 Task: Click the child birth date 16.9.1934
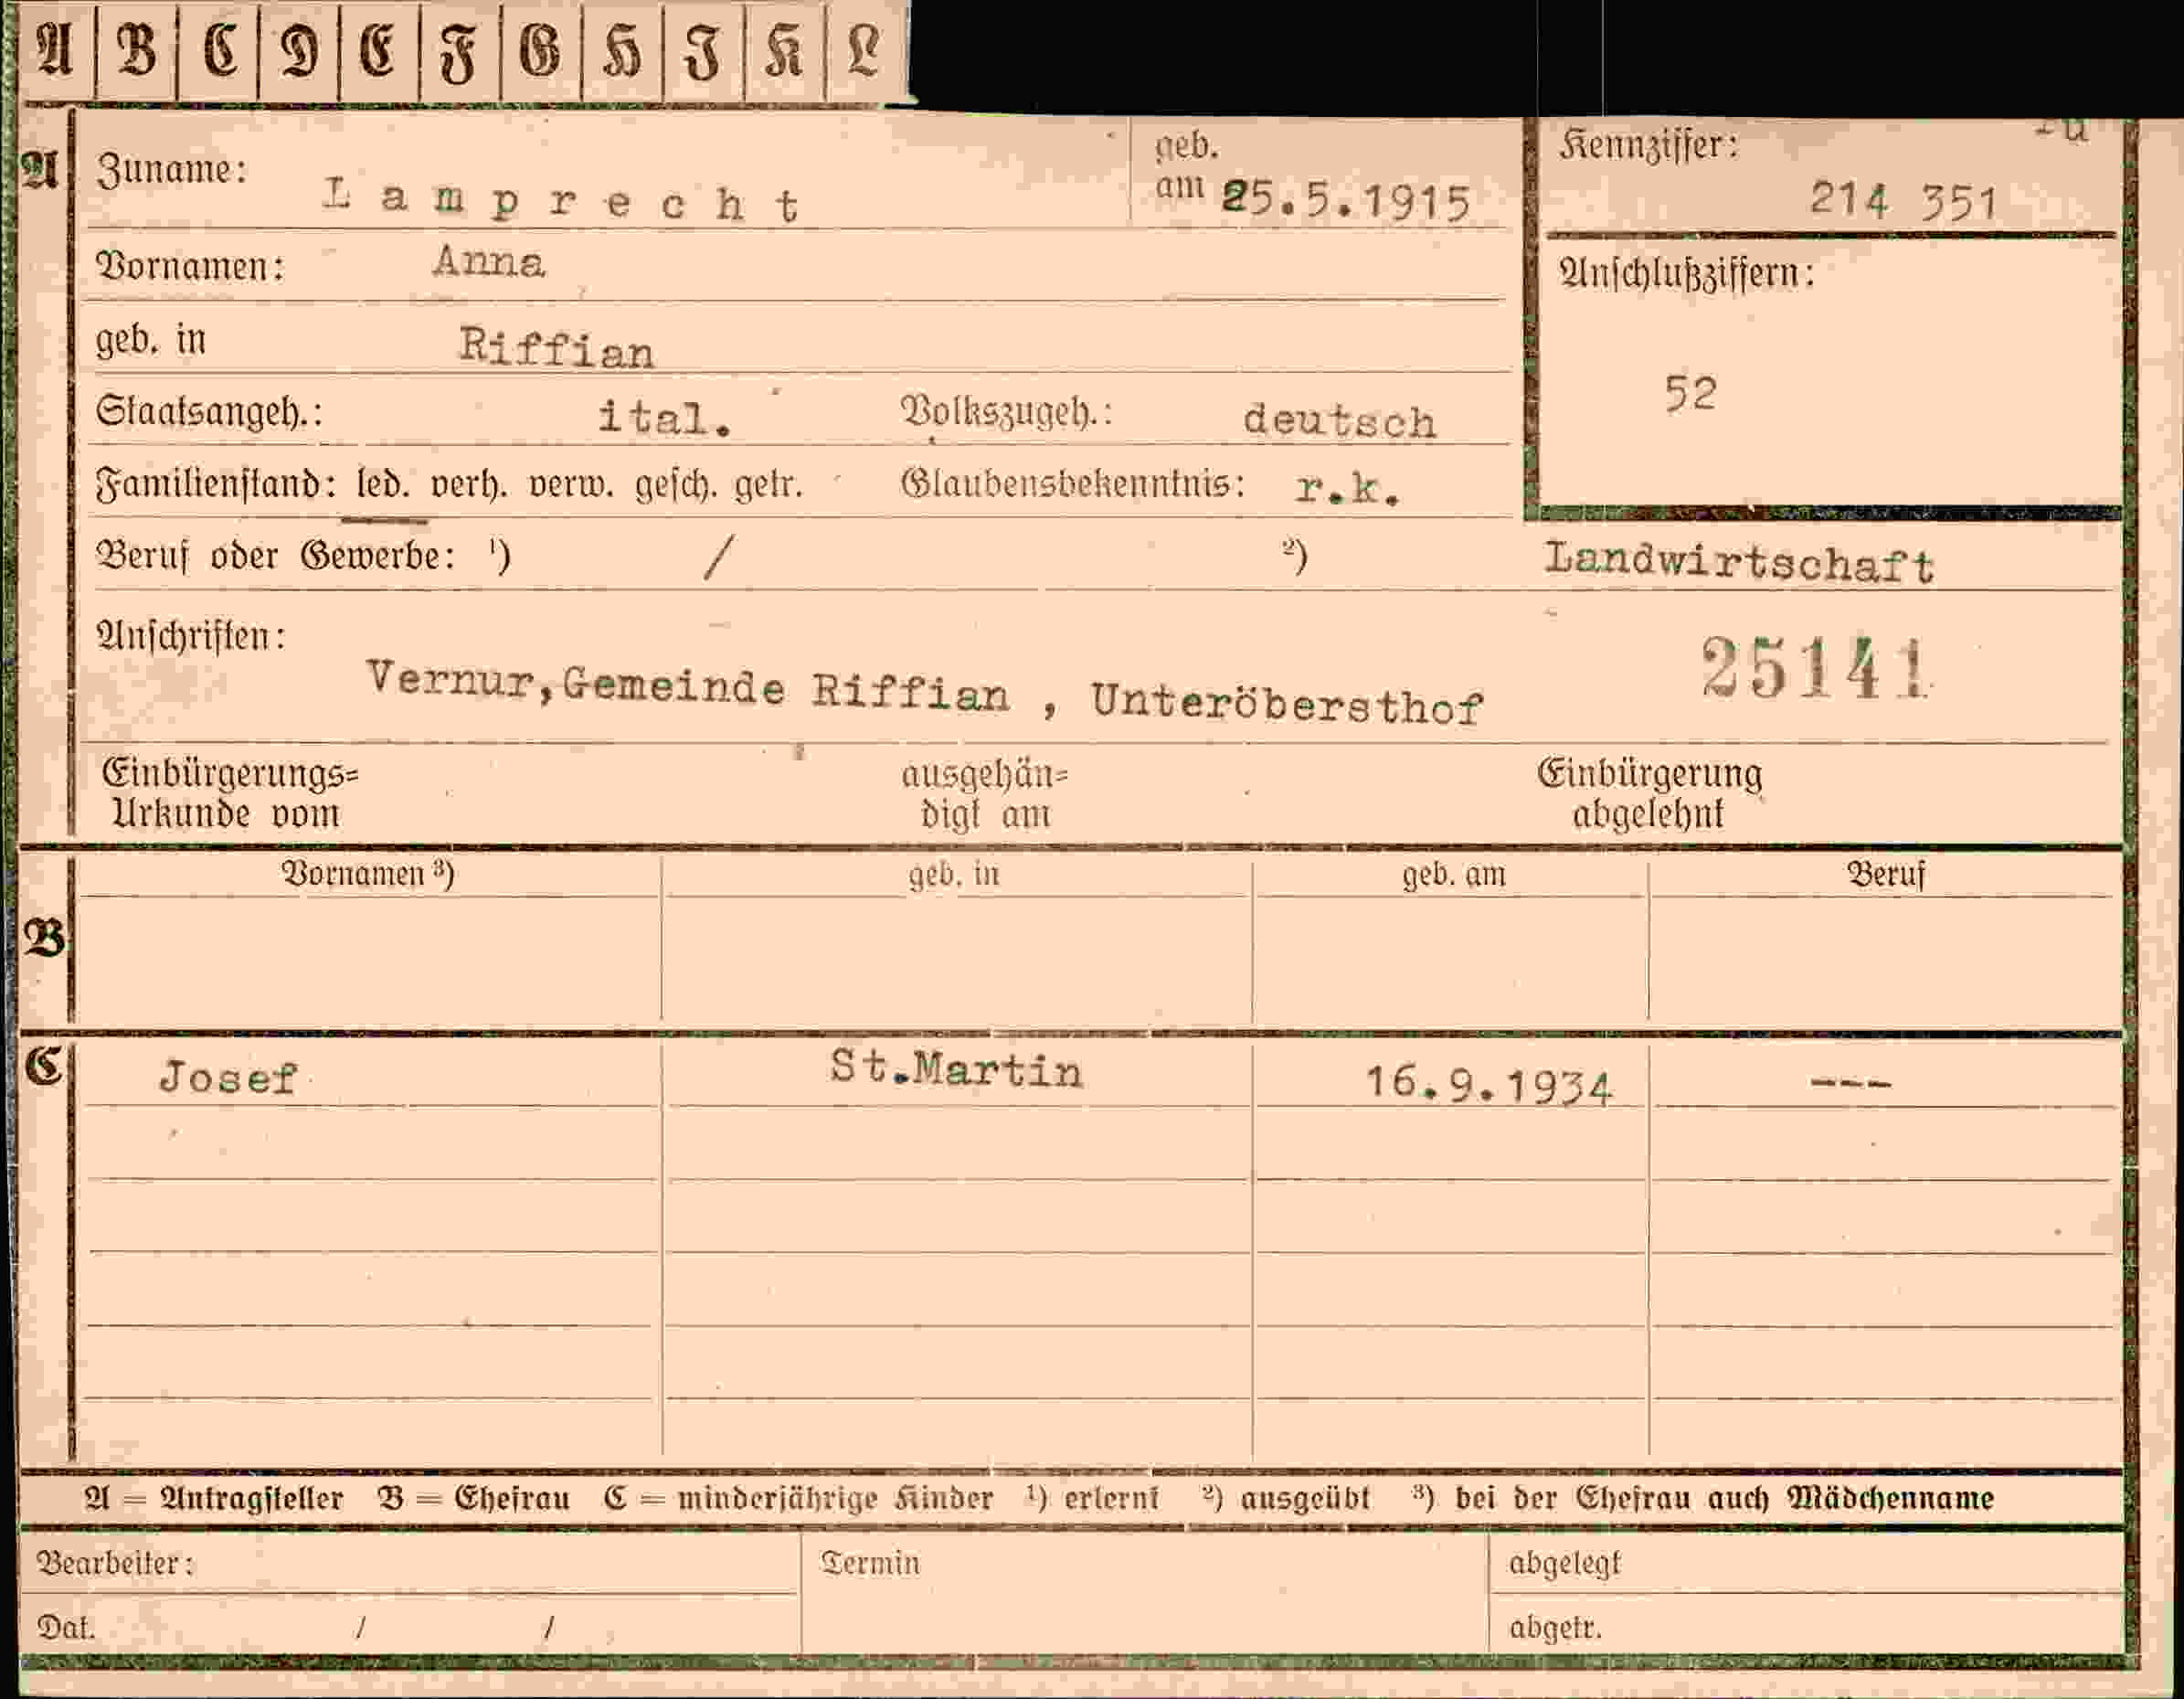(x=1489, y=1086)
